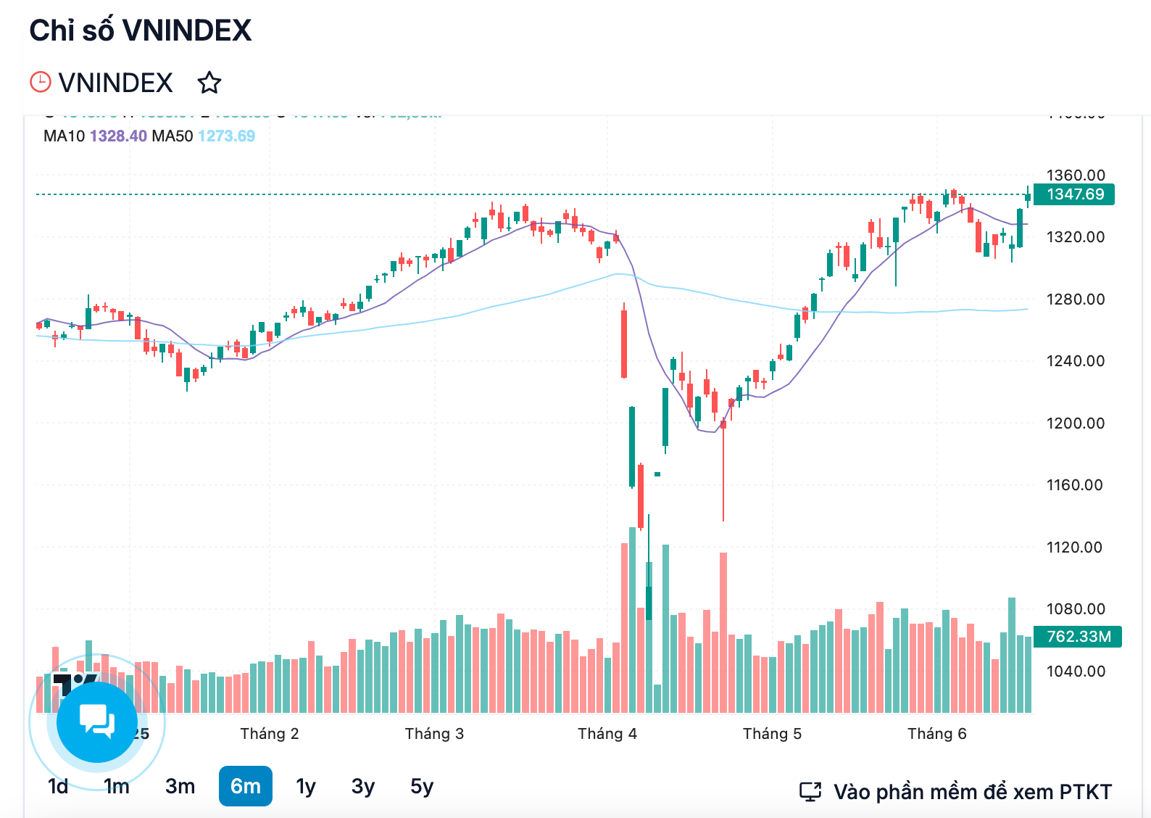Viewport: 1151px width, 818px height.
Task: Click the VNINDEX symbol name
Action: point(116,83)
